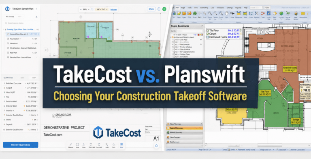
Task: Pick the Dimension tool in the ribbon
Action: [239, 14]
